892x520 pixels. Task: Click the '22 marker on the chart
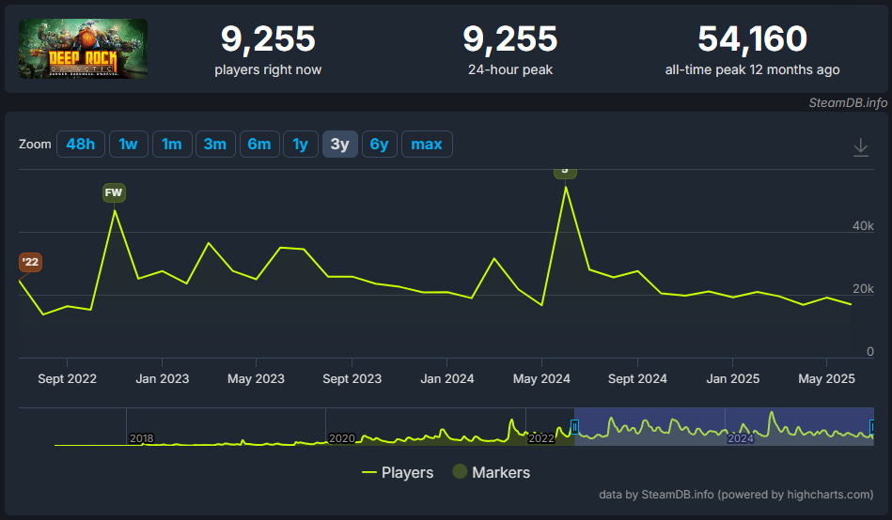coord(31,262)
